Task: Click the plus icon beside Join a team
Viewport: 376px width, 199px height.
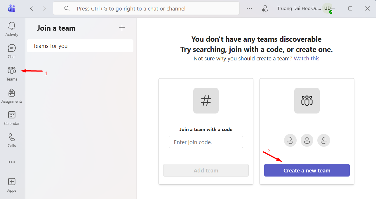Action: pos(122,28)
